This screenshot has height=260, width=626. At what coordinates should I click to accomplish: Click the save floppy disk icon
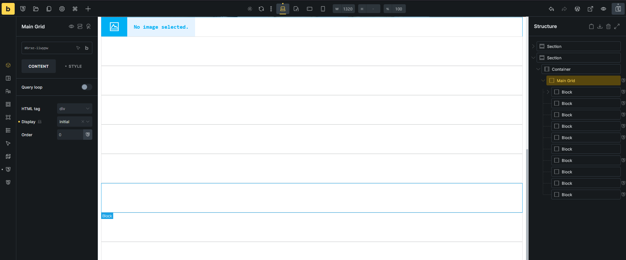tap(618, 9)
